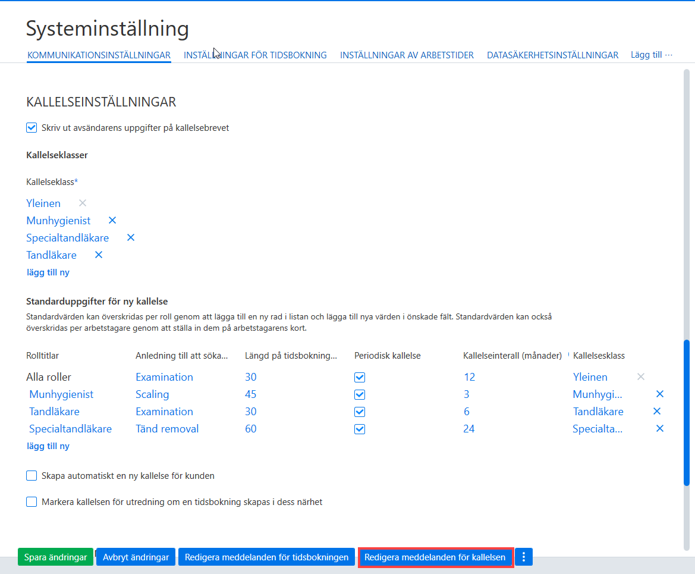The width and height of the screenshot is (695, 574).
Task: Switch to Inställningar av arbetstider tab
Action: click(x=407, y=55)
